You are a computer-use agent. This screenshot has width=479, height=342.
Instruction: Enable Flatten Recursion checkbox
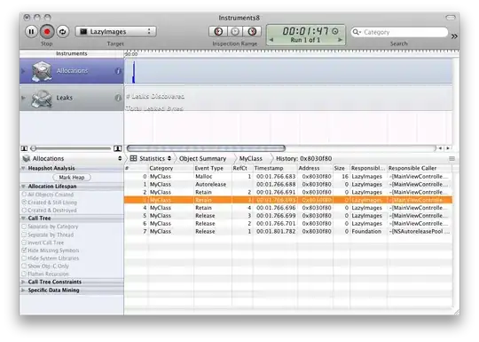(24, 274)
